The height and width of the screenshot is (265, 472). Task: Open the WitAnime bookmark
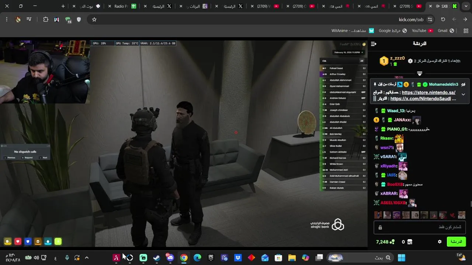[353, 31]
